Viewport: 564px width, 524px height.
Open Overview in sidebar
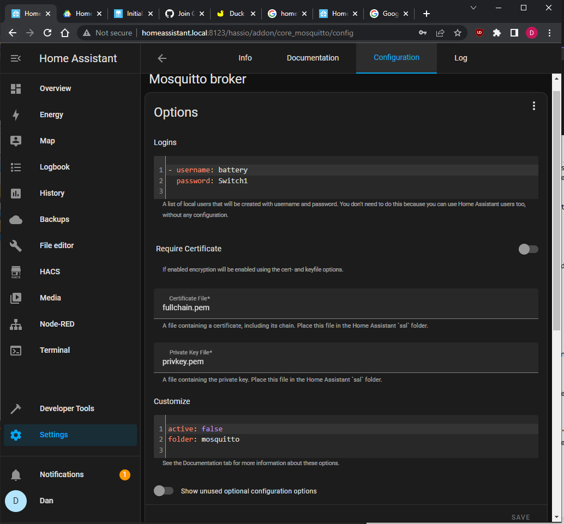55,88
